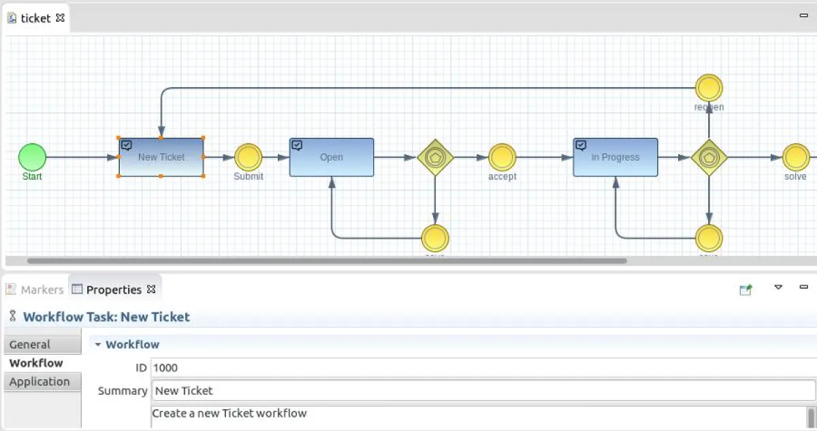817x431 pixels.
Task: Select the Open task in the workflow diagram
Action: (x=331, y=157)
